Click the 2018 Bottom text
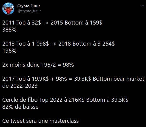This screenshot has width=146, height=127. tap(75, 44)
